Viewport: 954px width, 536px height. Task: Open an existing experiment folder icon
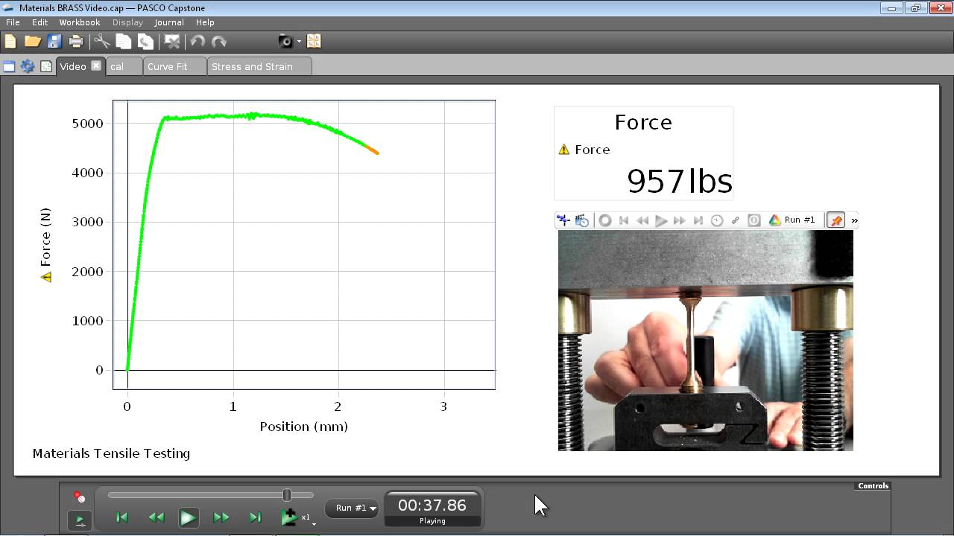pyautogui.click(x=32, y=42)
